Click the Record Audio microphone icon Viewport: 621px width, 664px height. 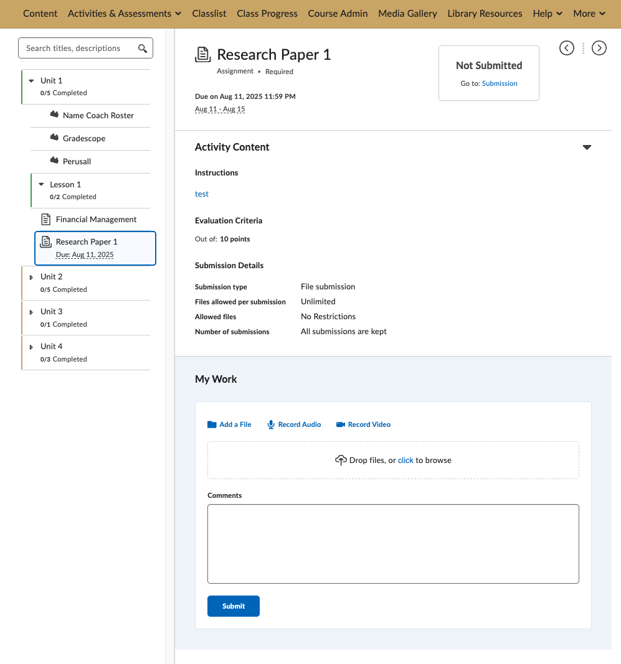271,424
